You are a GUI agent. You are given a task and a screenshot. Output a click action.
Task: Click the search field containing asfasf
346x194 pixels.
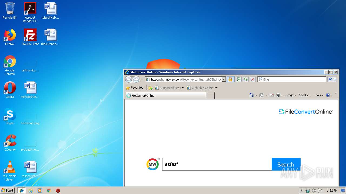pyautogui.click(x=217, y=164)
